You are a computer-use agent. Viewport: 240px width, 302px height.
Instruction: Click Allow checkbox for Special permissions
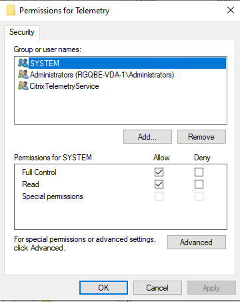coord(159,196)
